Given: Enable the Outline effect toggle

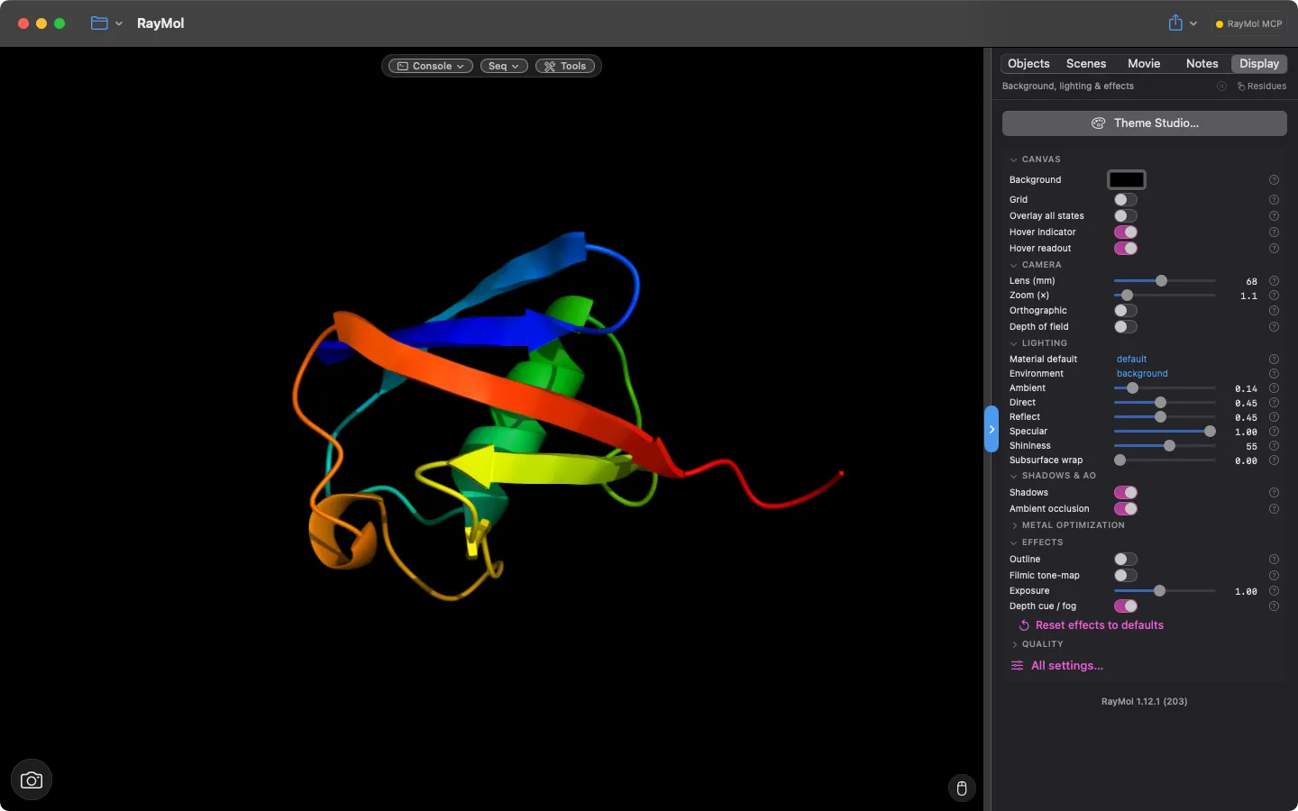Looking at the screenshot, I should pos(1126,560).
